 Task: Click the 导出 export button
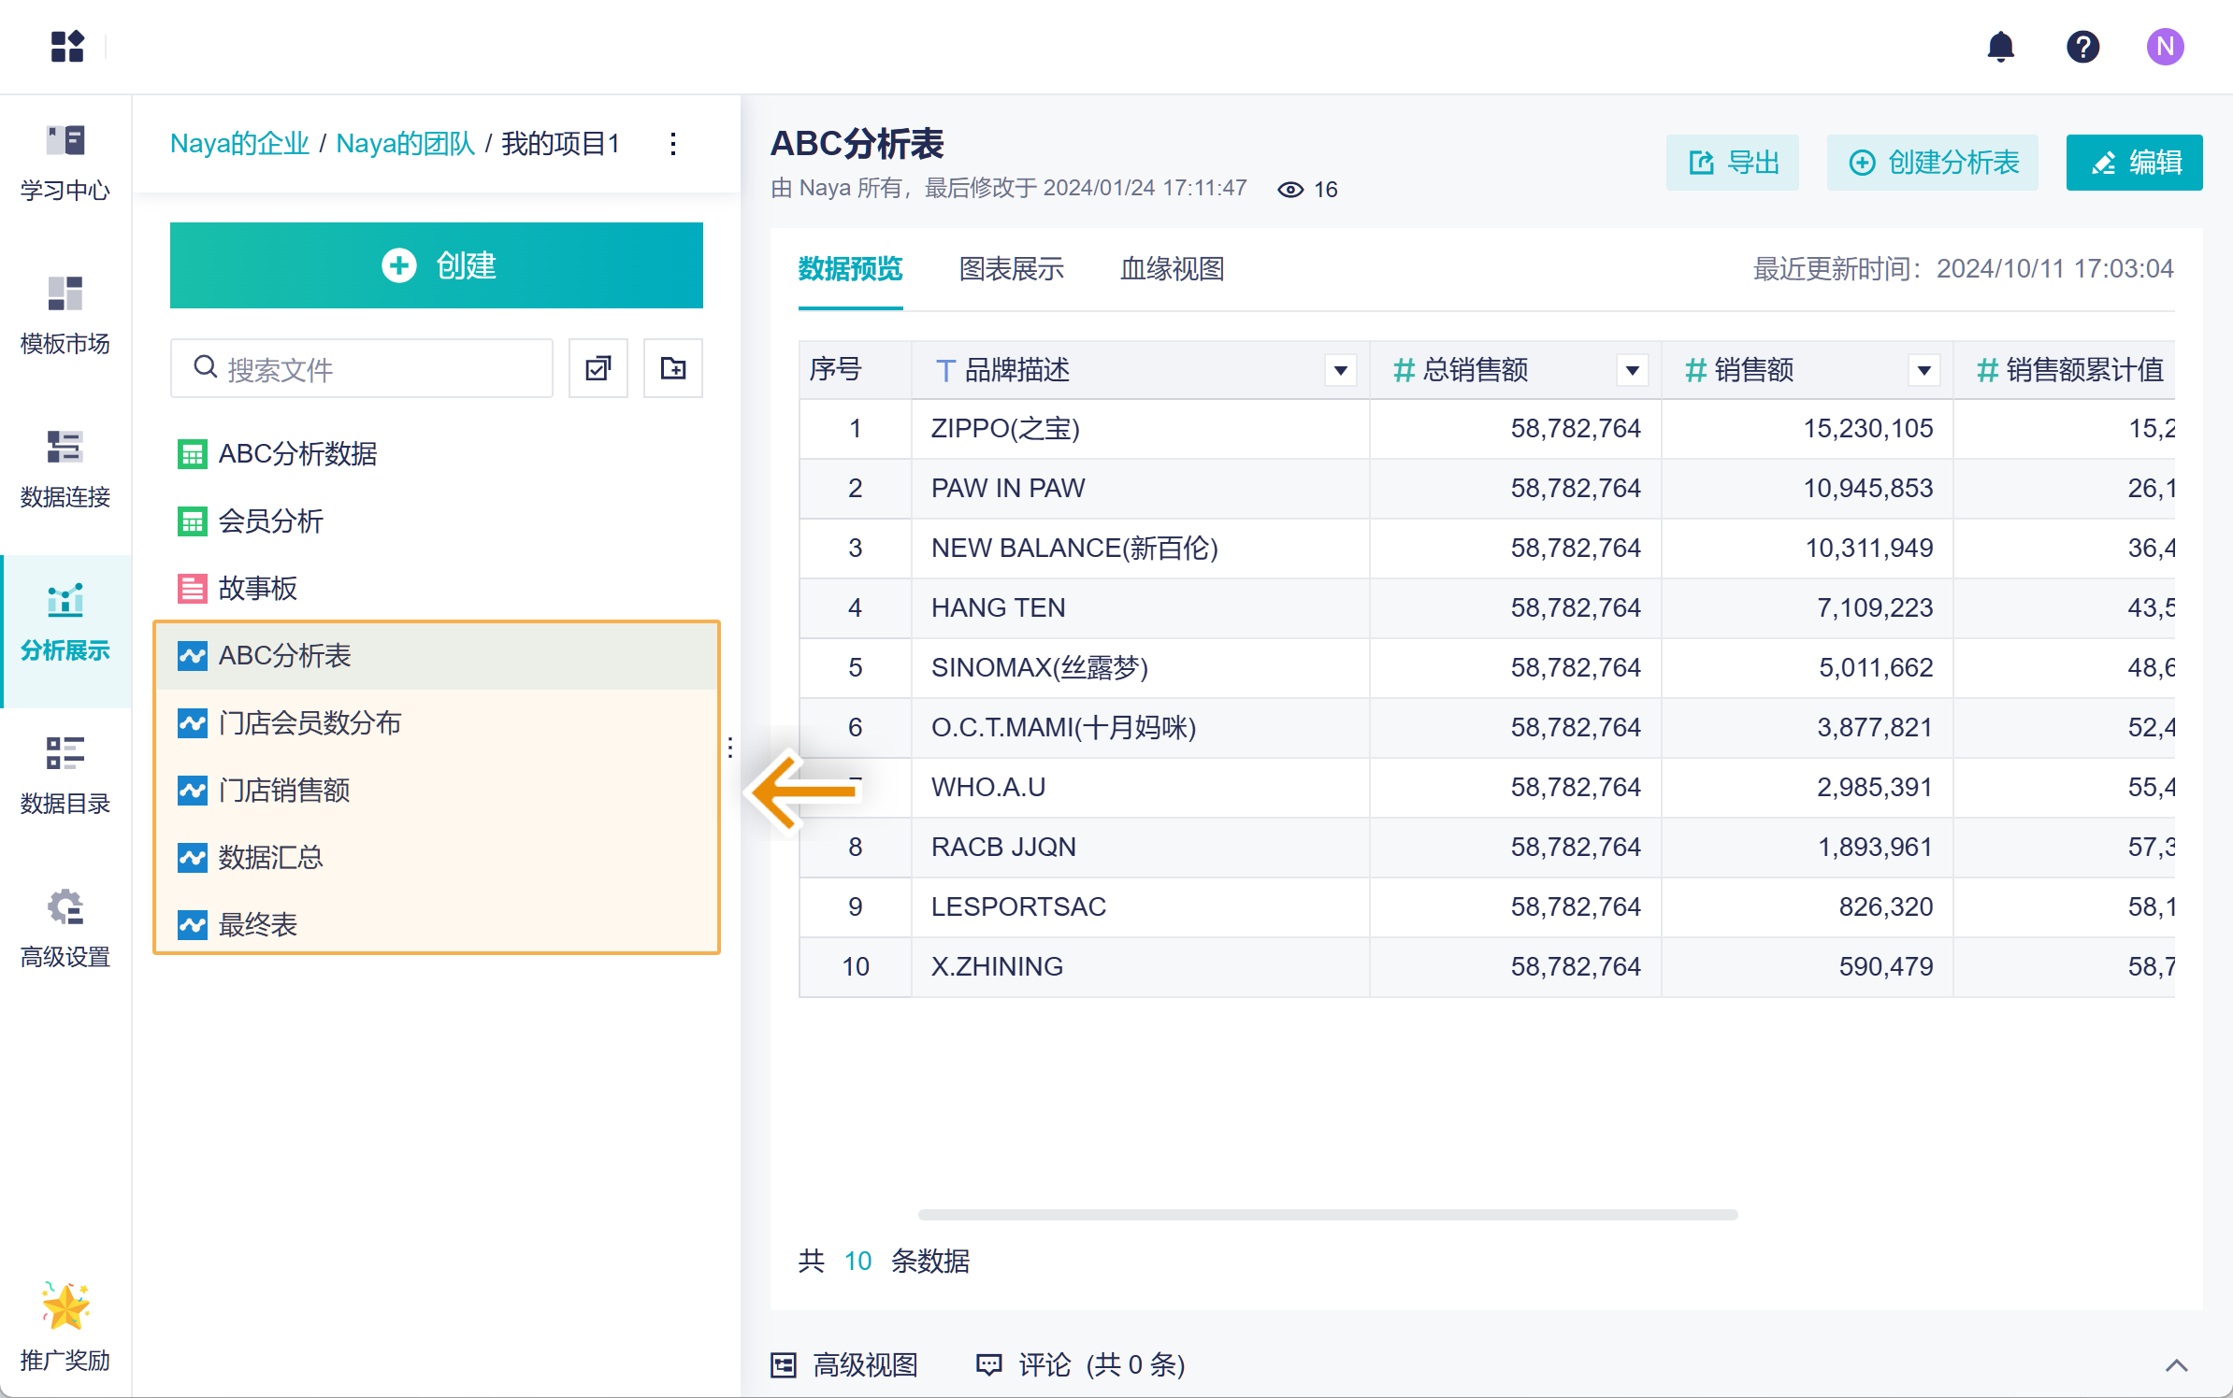click(x=1733, y=163)
